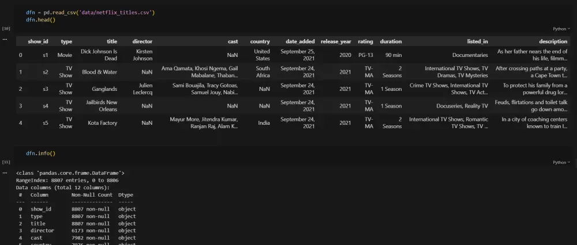Viewport: 577px width, 245px height.
Task: Click the pandas.core.frame.DataFrame class line
Action: click(x=70, y=173)
